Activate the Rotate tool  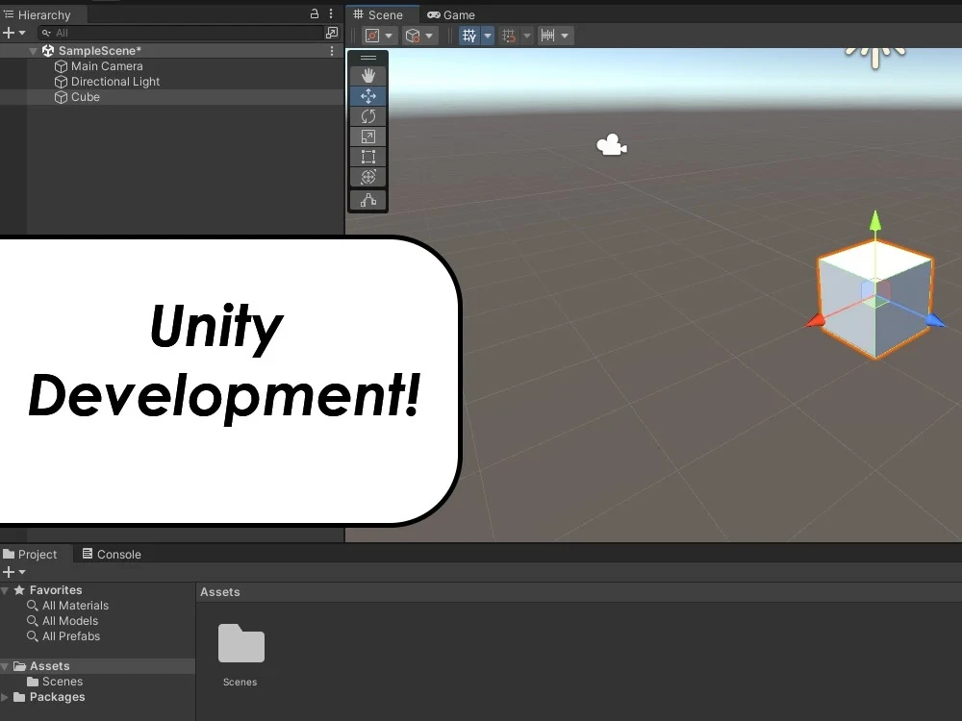[368, 115]
